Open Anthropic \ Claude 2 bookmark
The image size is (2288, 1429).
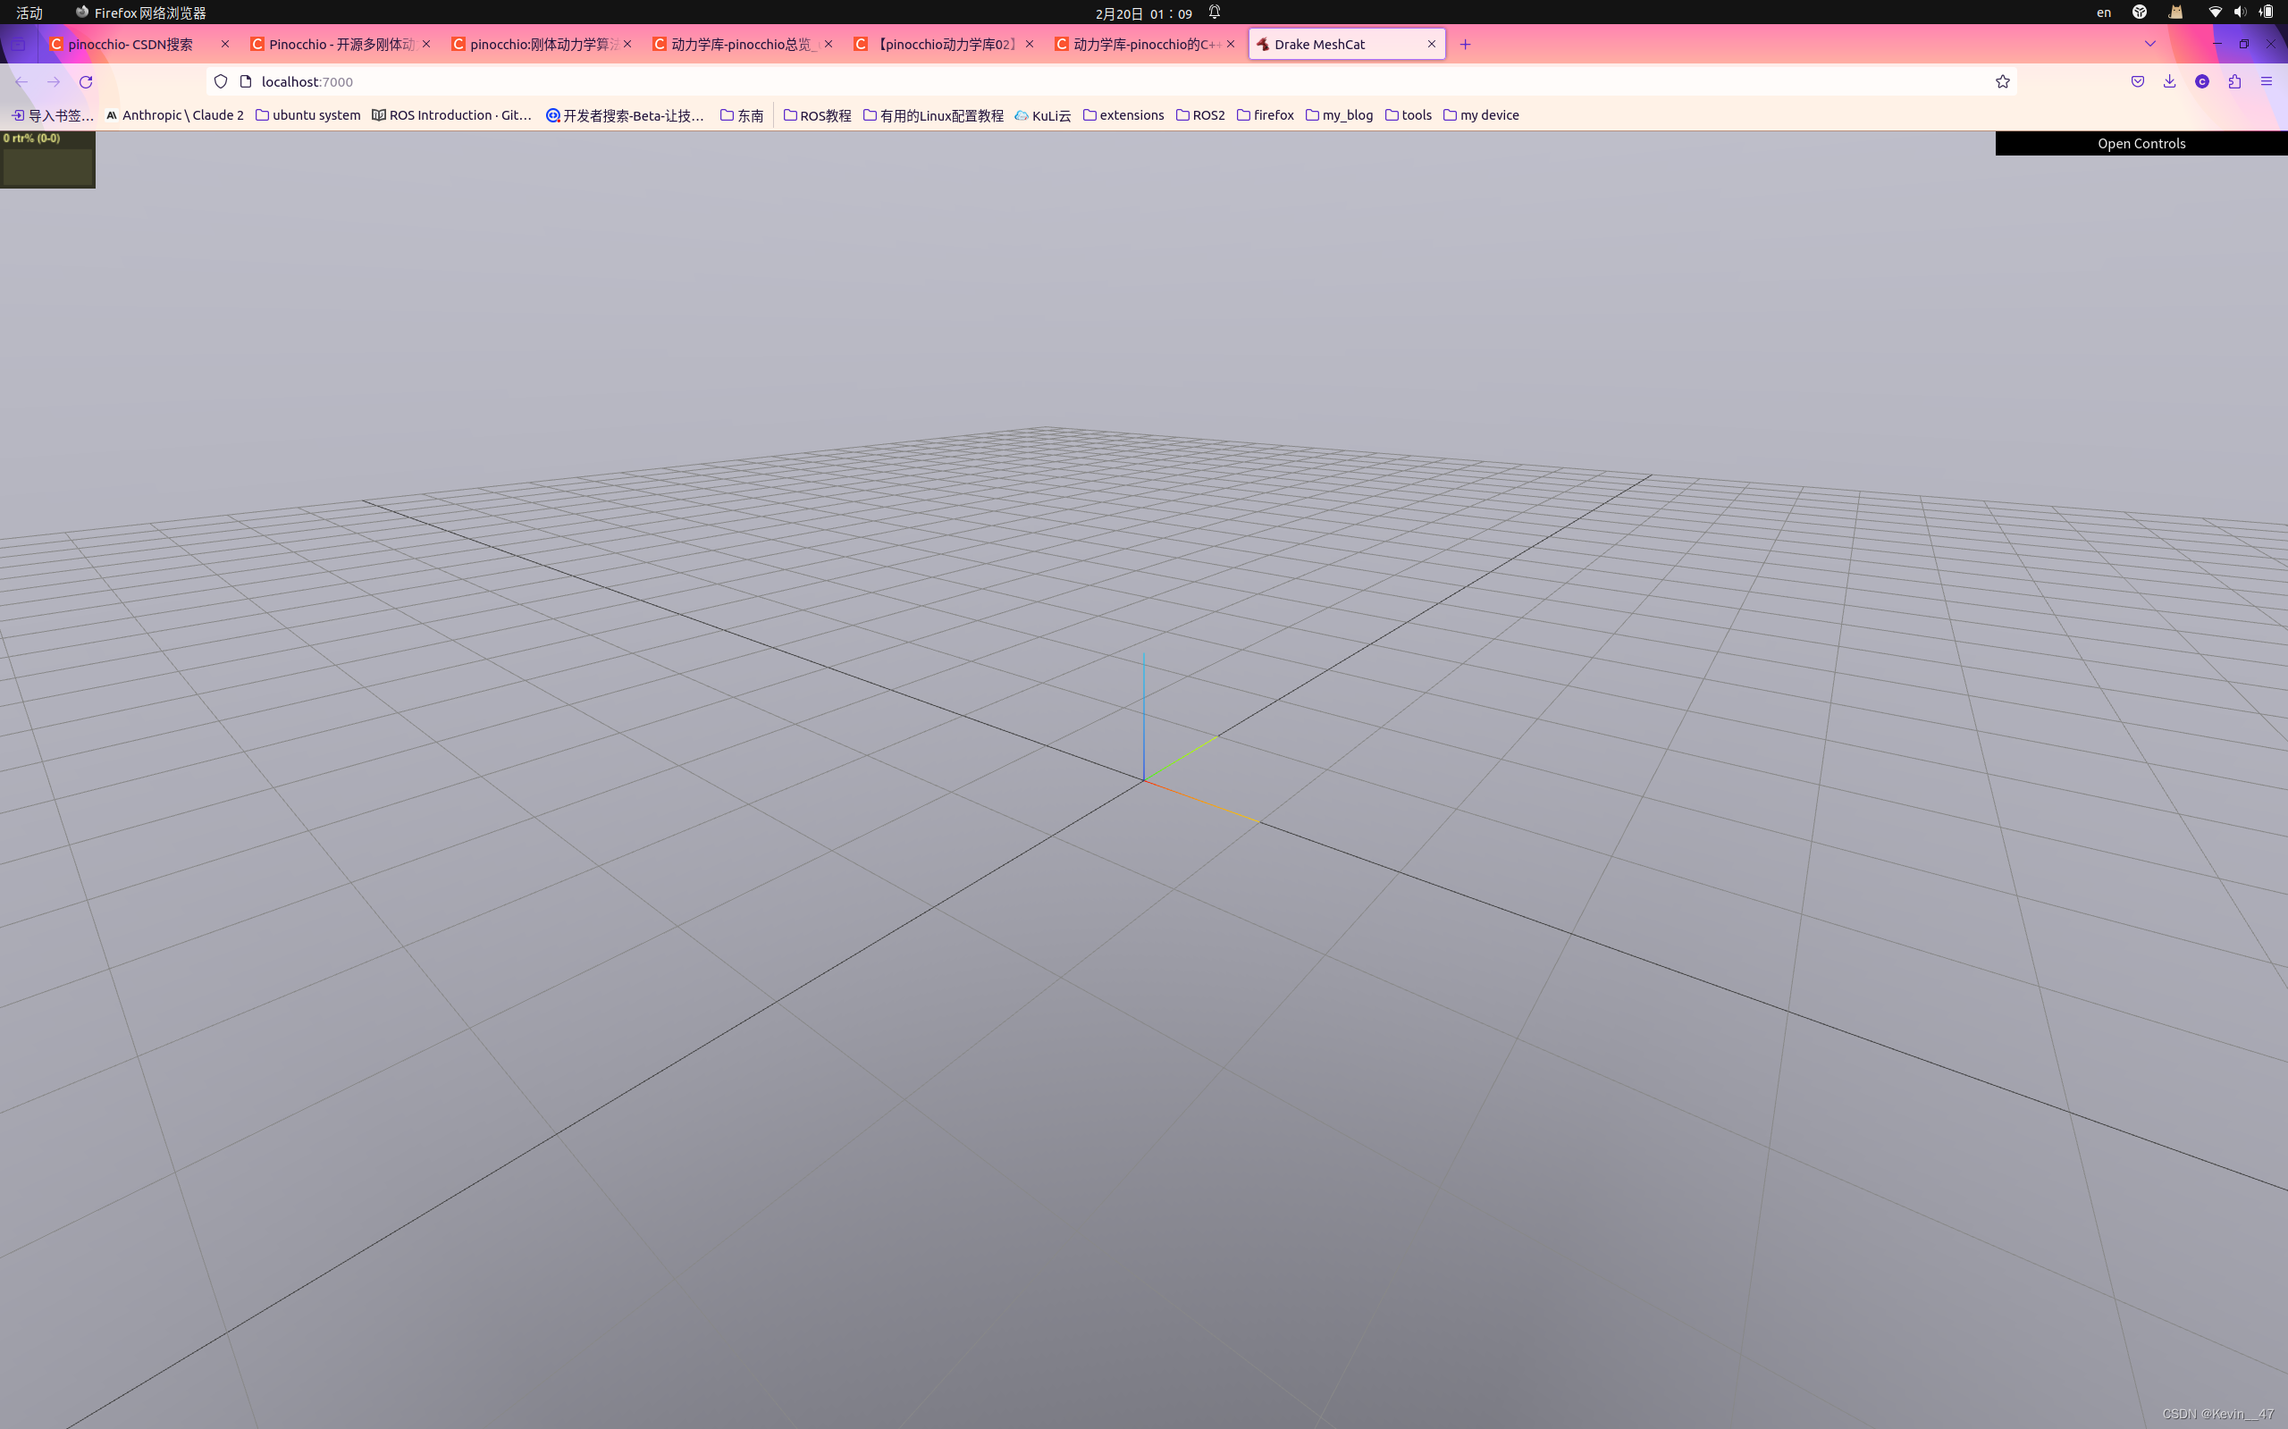pyautogui.click(x=175, y=115)
